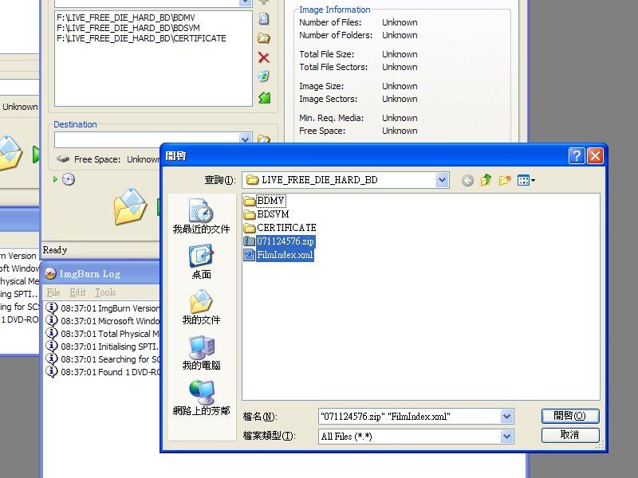This screenshot has height=478, width=638.
Task: Open My Computer in places sidebar
Action: (x=201, y=353)
